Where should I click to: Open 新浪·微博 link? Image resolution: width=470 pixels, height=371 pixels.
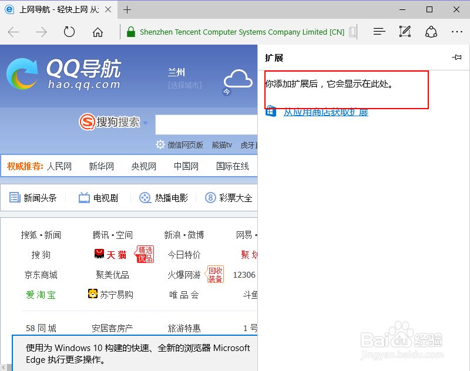184,235
